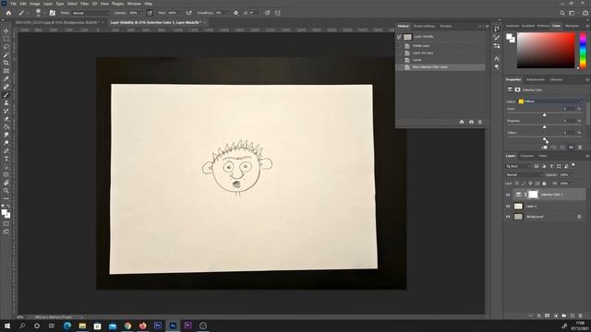Add layer mask in Layers panel

[x=548, y=315]
